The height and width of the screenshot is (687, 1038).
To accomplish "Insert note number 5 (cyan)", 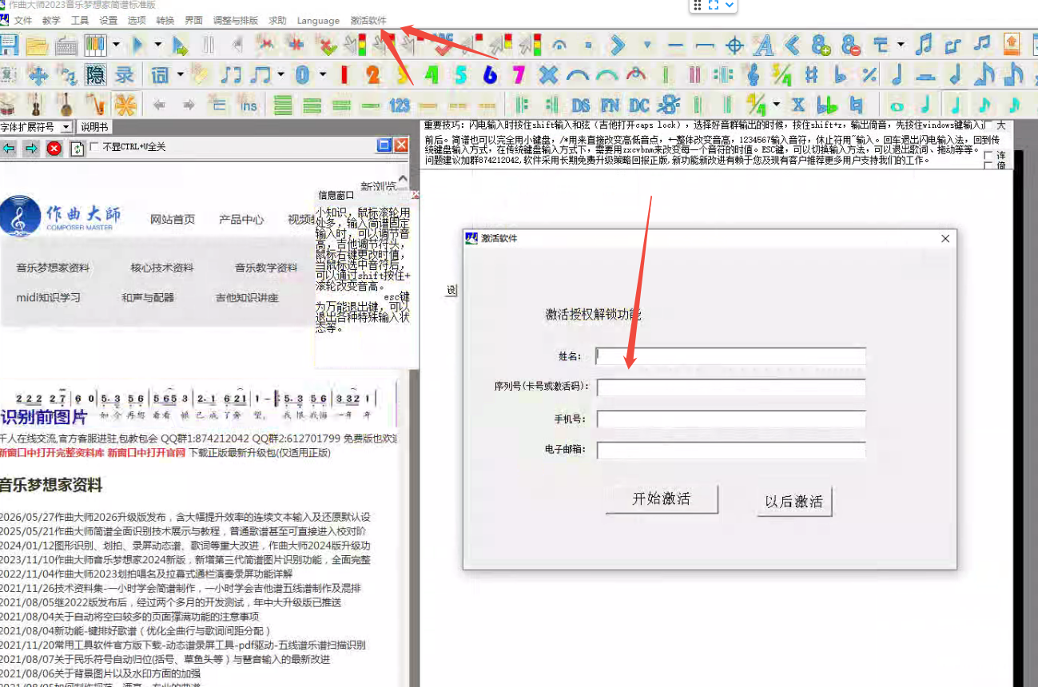I will tap(461, 75).
